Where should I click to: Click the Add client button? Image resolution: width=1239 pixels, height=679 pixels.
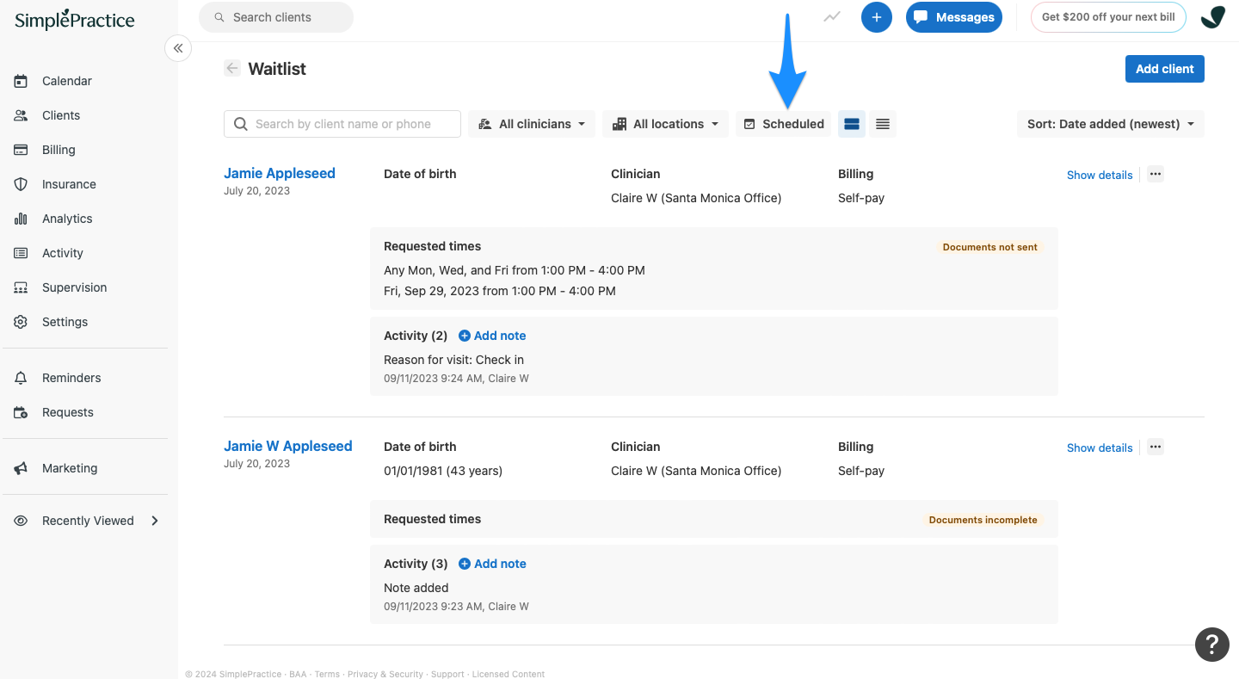pos(1165,69)
